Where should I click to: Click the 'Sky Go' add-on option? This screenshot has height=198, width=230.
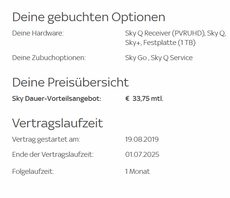[x=136, y=58]
